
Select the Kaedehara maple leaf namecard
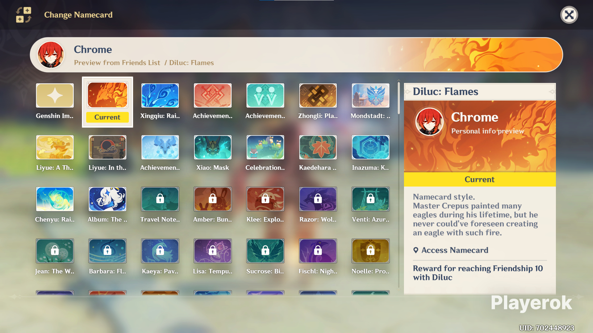(318, 147)
